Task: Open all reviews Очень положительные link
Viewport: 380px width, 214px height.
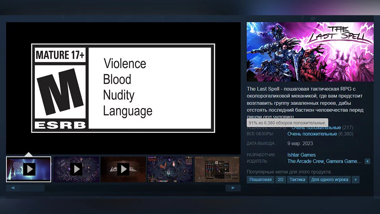Action: 312,134
